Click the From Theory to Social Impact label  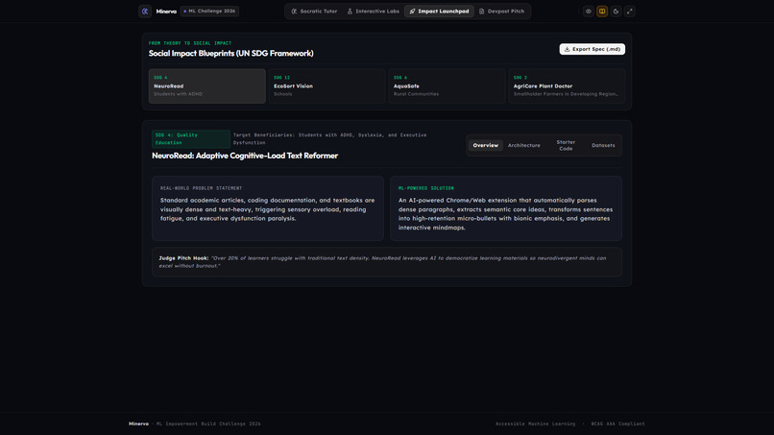pos(190,43)
